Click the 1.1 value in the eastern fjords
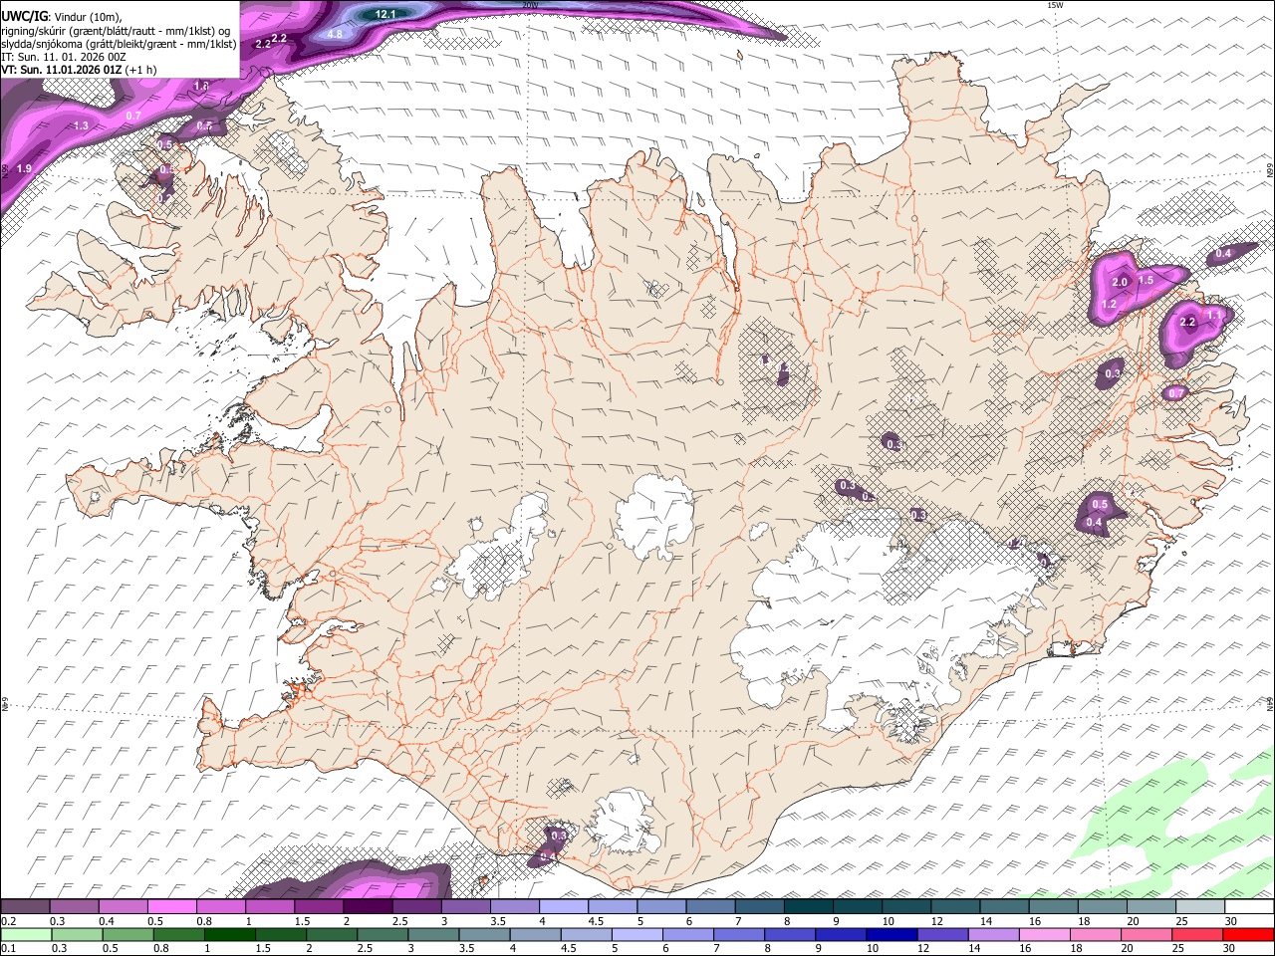This screenshot has width=1275, height=956. point(1214,315)
